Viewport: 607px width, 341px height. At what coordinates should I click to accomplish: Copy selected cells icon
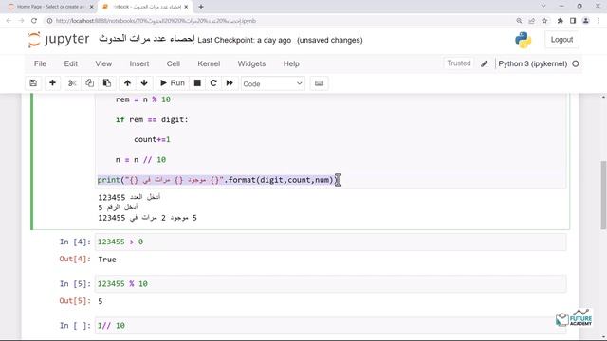(89, 83)
